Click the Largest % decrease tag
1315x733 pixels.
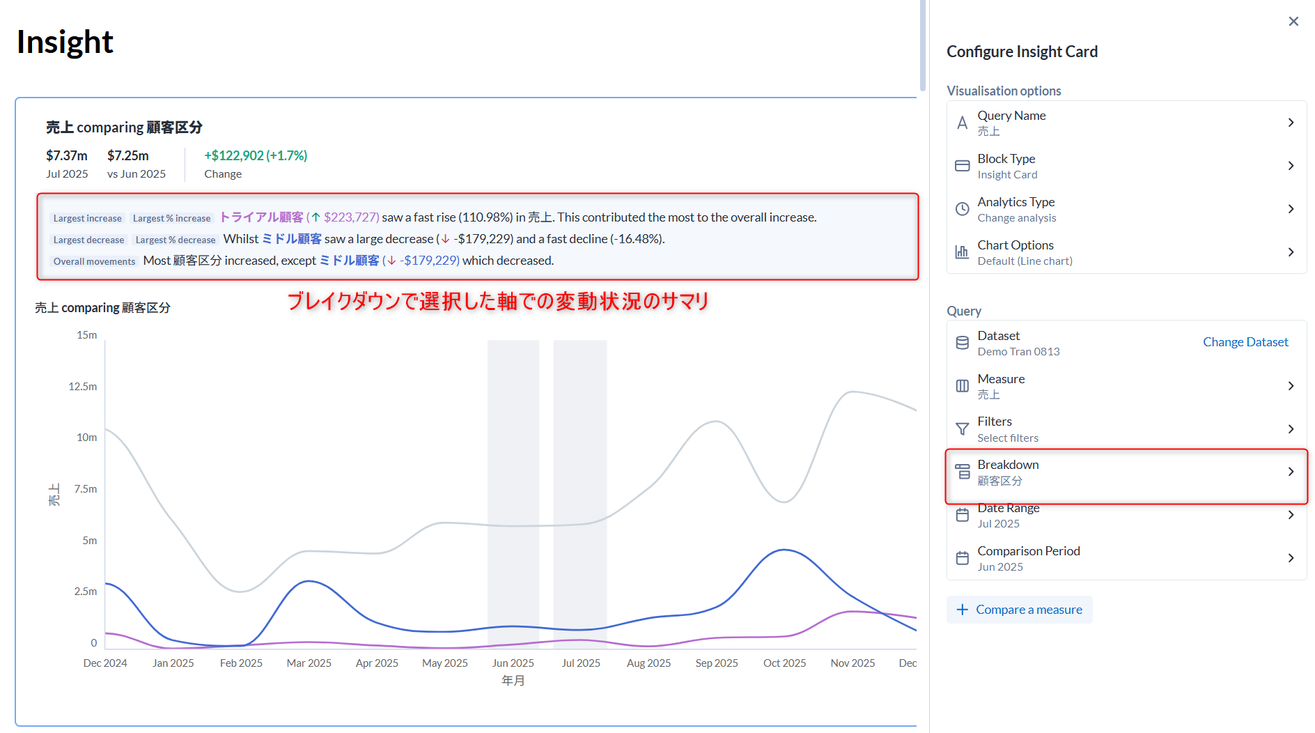[176, 240]
